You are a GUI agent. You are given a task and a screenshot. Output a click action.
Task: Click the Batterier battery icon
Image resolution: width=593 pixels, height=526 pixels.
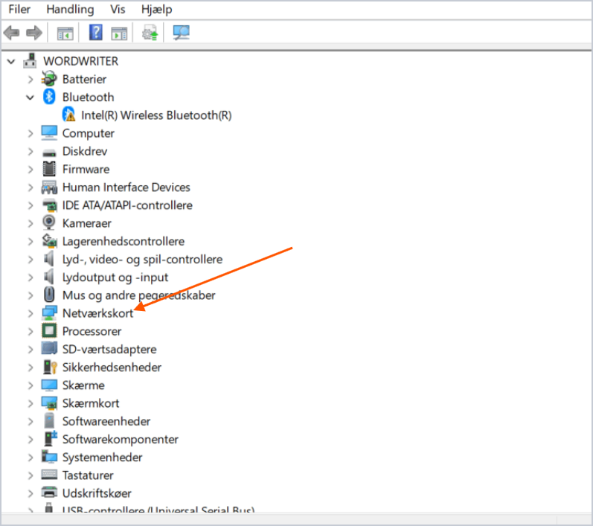(49, 79)
